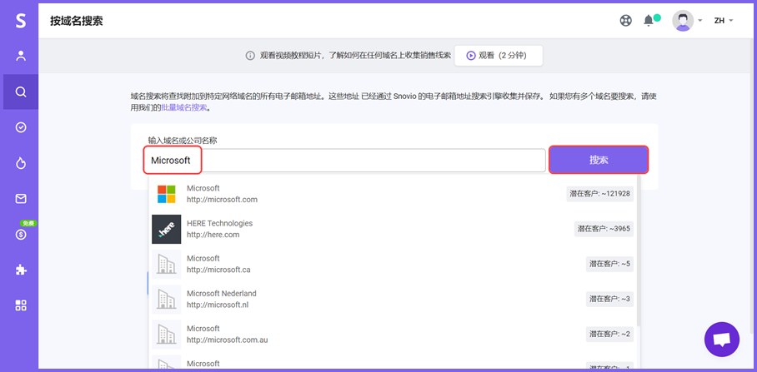Screen dimensions: 757x372
Task: Click building icon beside microsoft.nl
Action: pos(166,300)
